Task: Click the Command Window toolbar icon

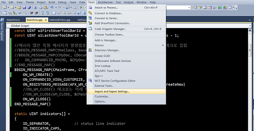Action: coord(230,7)
